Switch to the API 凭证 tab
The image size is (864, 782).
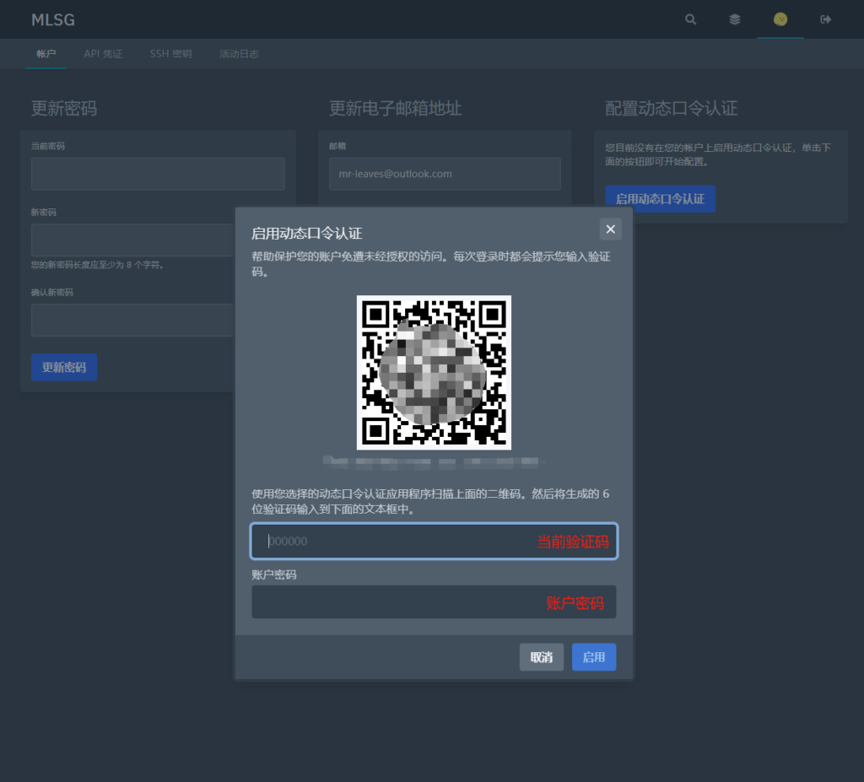pos(103,54)
